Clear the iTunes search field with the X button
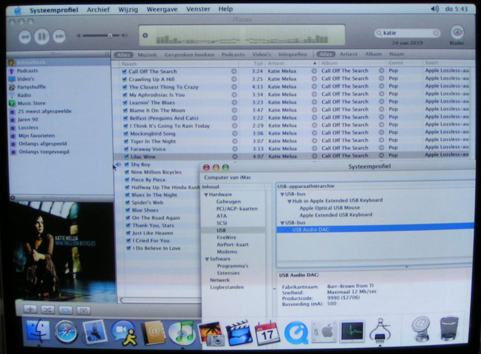Screen dimensions: 481x354 [x=435, y=33]
